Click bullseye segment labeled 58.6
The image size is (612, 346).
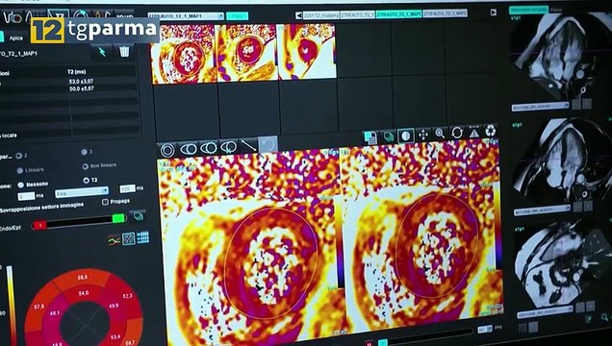click(83, 278)
